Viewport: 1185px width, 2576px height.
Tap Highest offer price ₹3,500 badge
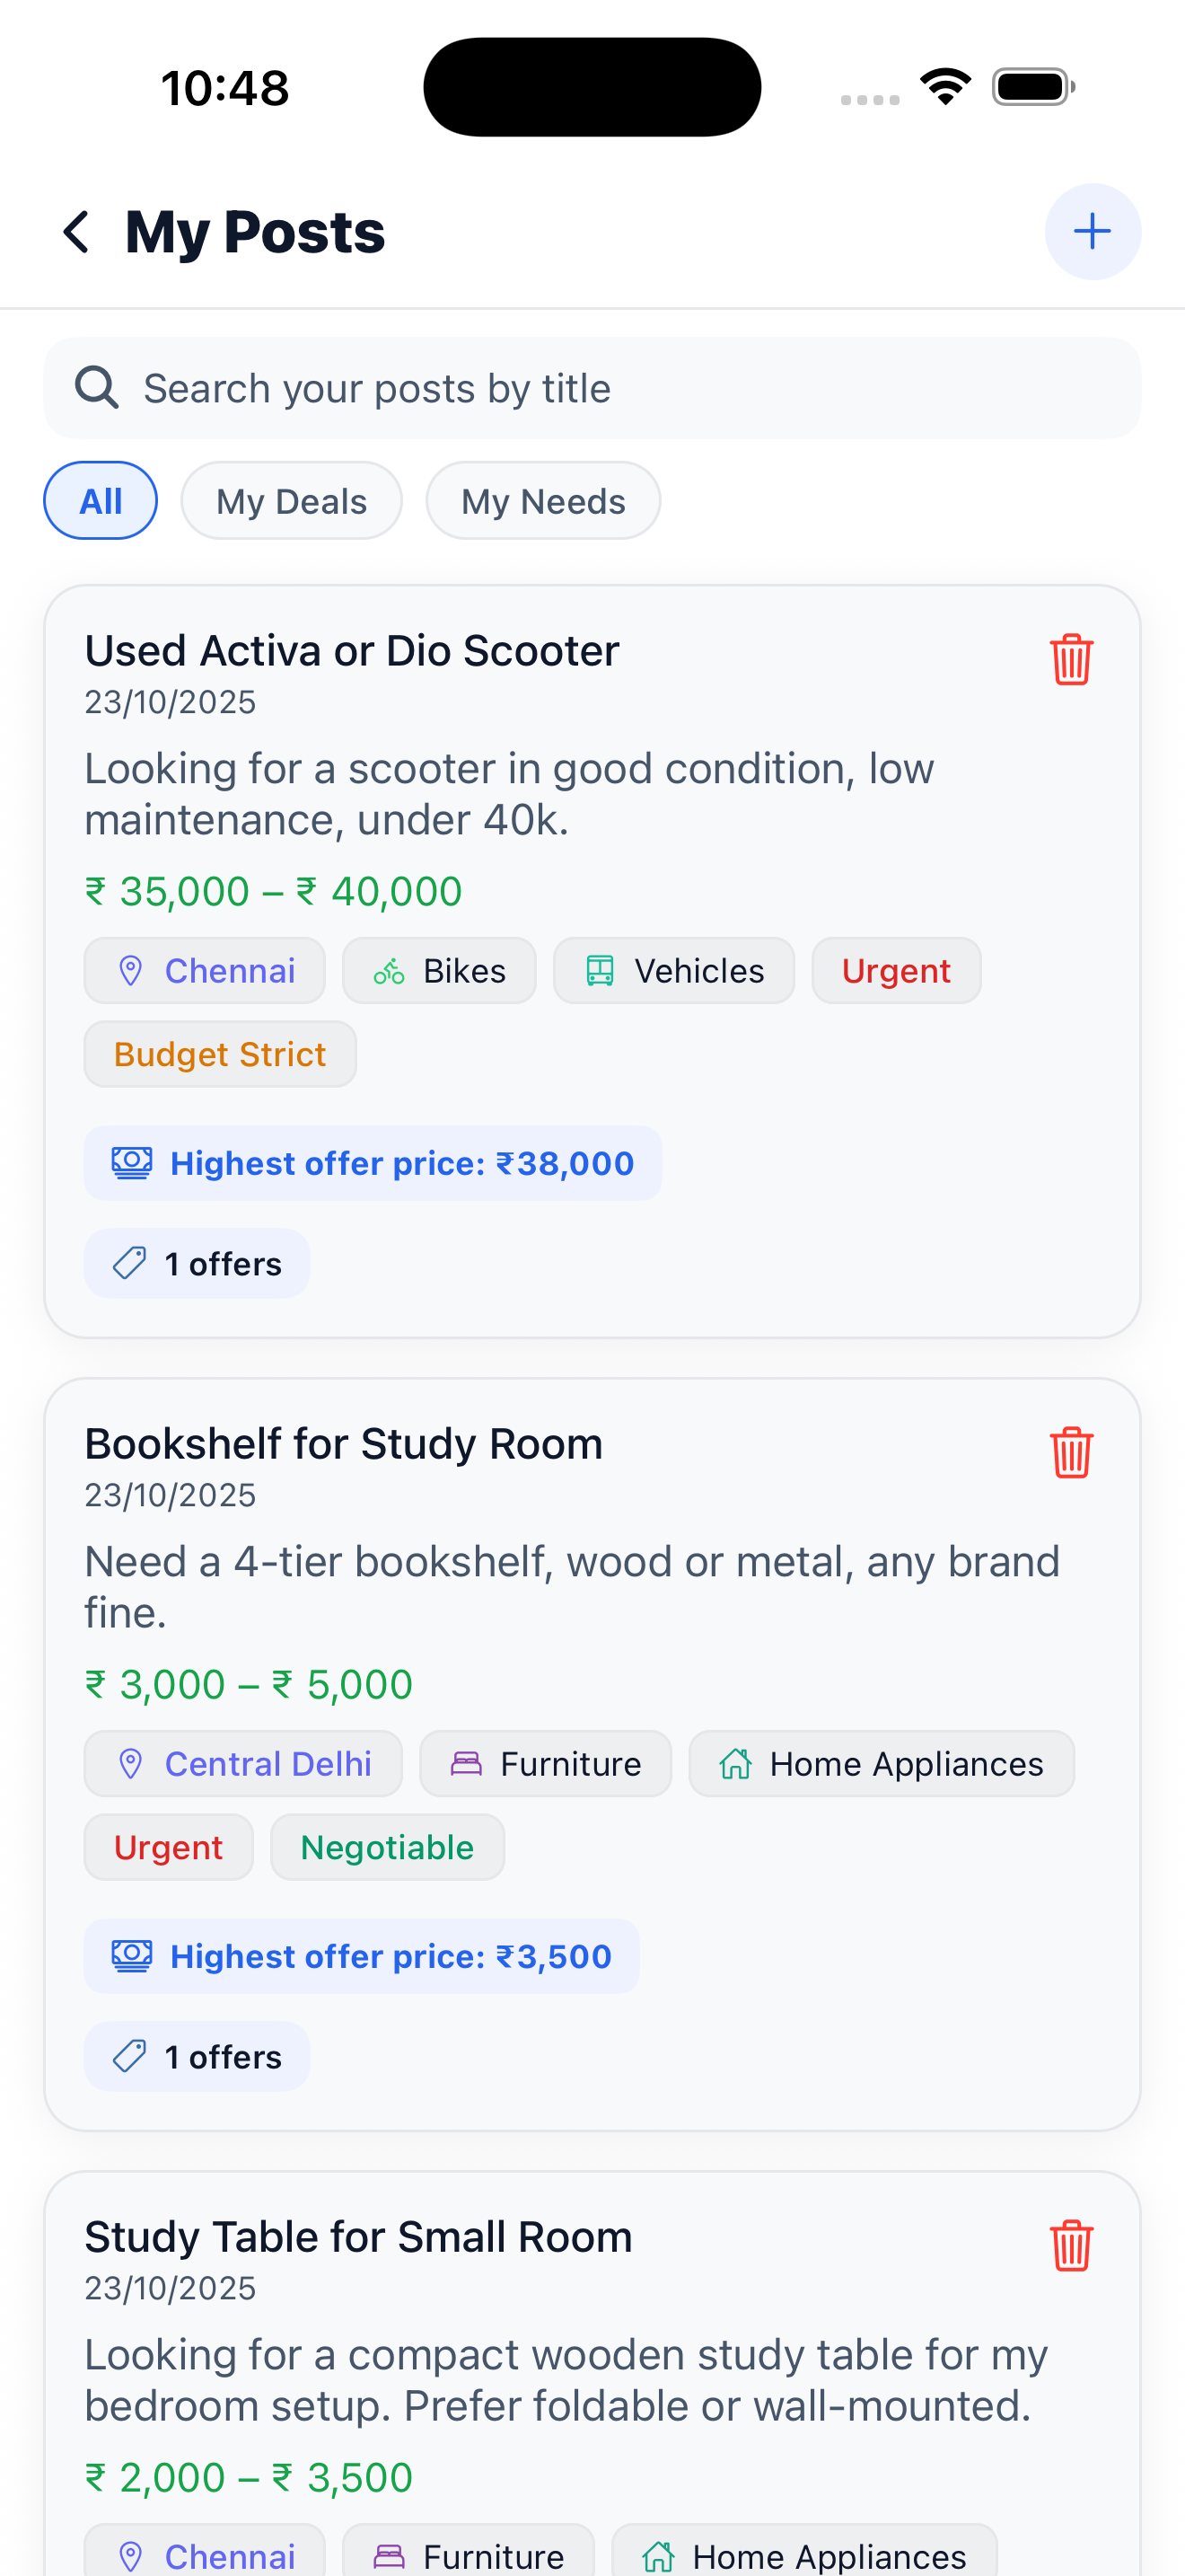point(362,1956)
